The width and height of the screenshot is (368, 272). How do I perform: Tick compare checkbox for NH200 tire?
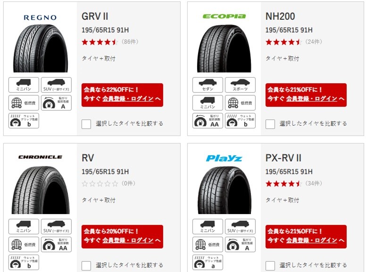pos(270,124)
